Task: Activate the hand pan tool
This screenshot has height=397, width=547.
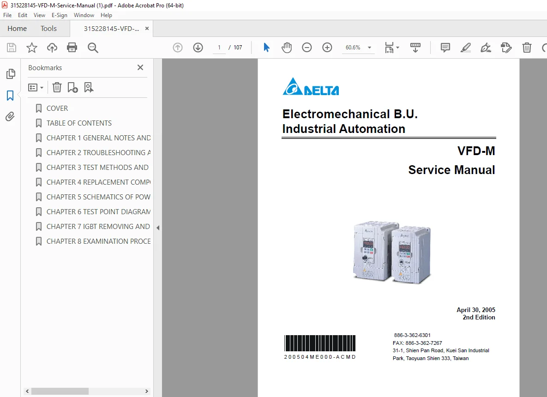Action: [287, 48]
